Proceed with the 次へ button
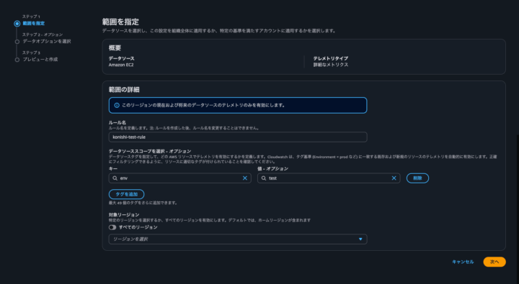The image size is (519, 284). pos(494,262)
